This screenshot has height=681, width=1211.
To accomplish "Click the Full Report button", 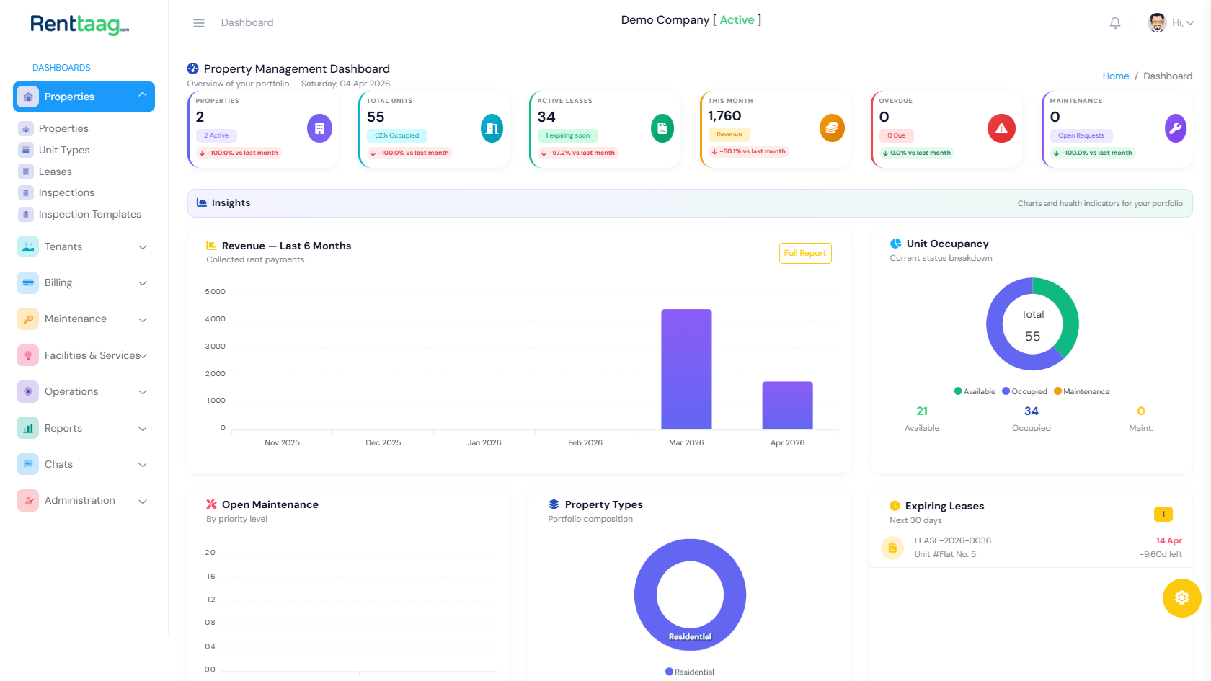I will pos(805,253).
